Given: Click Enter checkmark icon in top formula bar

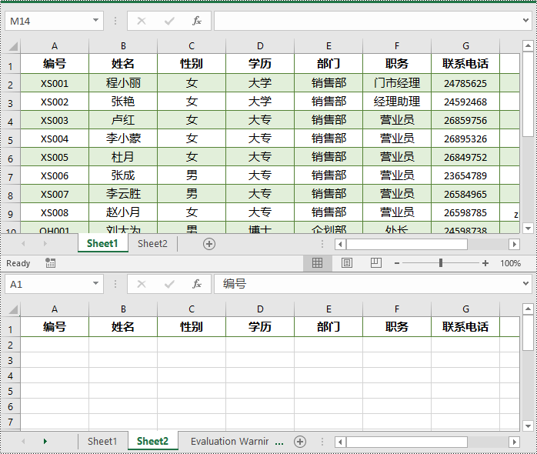Looking at the screenshot, I should click(x=169, y=22).
